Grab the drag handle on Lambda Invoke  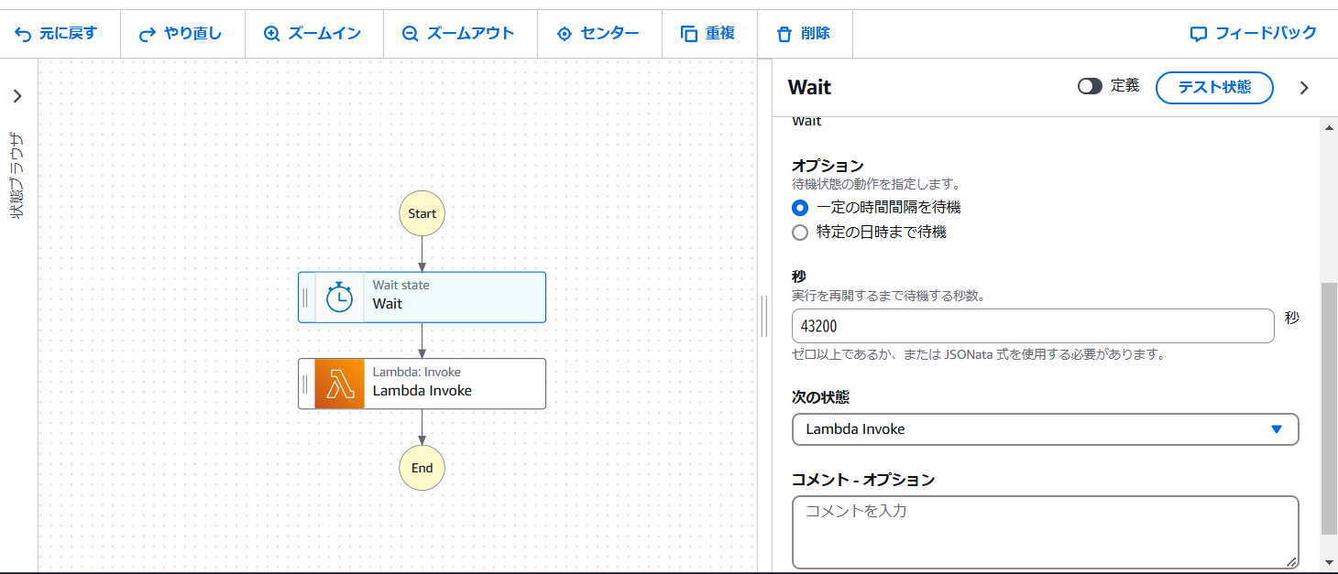[305, 384]
